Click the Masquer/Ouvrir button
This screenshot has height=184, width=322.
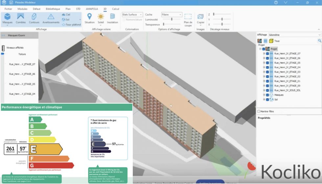click(19, 35)
